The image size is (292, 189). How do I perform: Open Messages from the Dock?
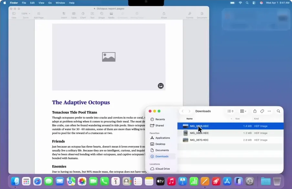pyautogui.click(x=48, y=181)
